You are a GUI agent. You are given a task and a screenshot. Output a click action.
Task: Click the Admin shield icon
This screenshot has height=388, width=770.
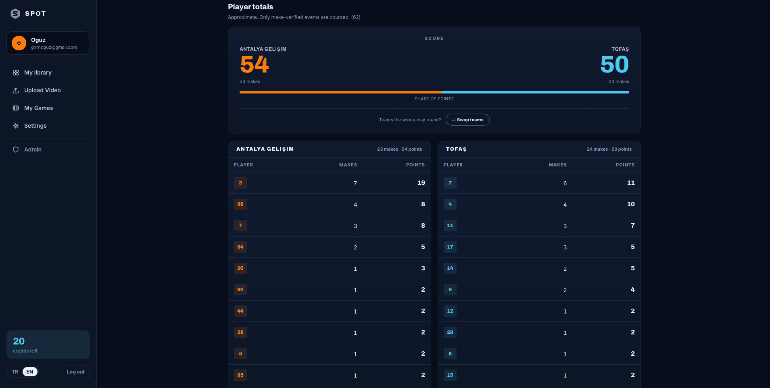click(x=16, y=149)
